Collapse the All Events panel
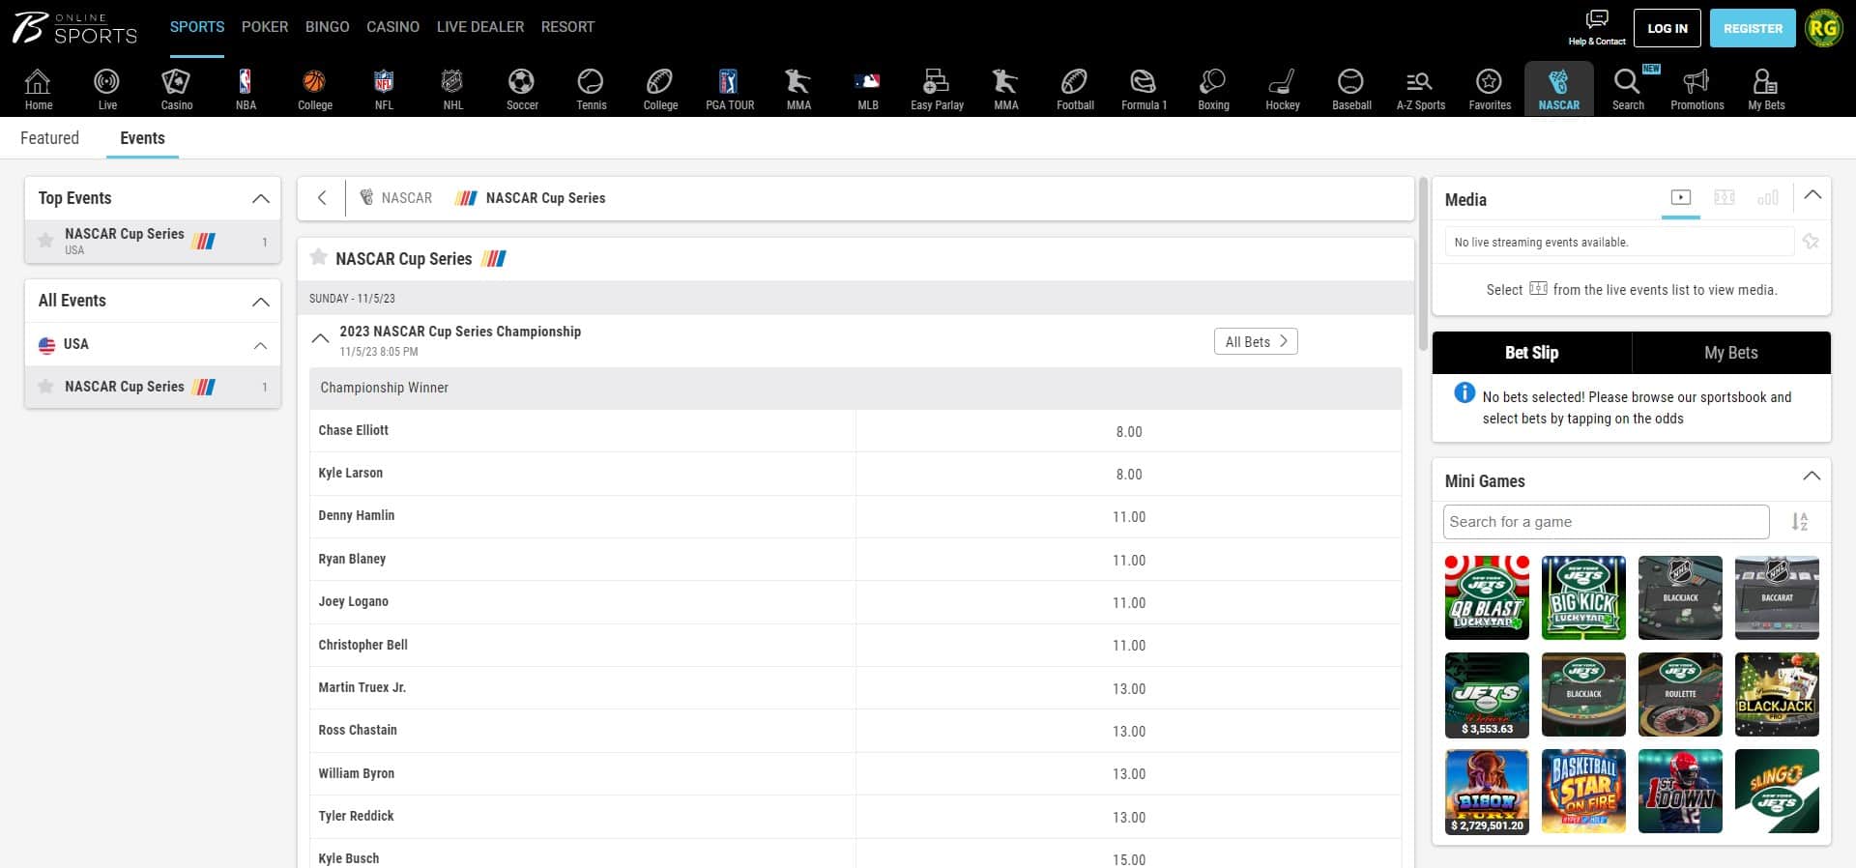Viewport: 1856px width, 868px height. coord(260,302)
